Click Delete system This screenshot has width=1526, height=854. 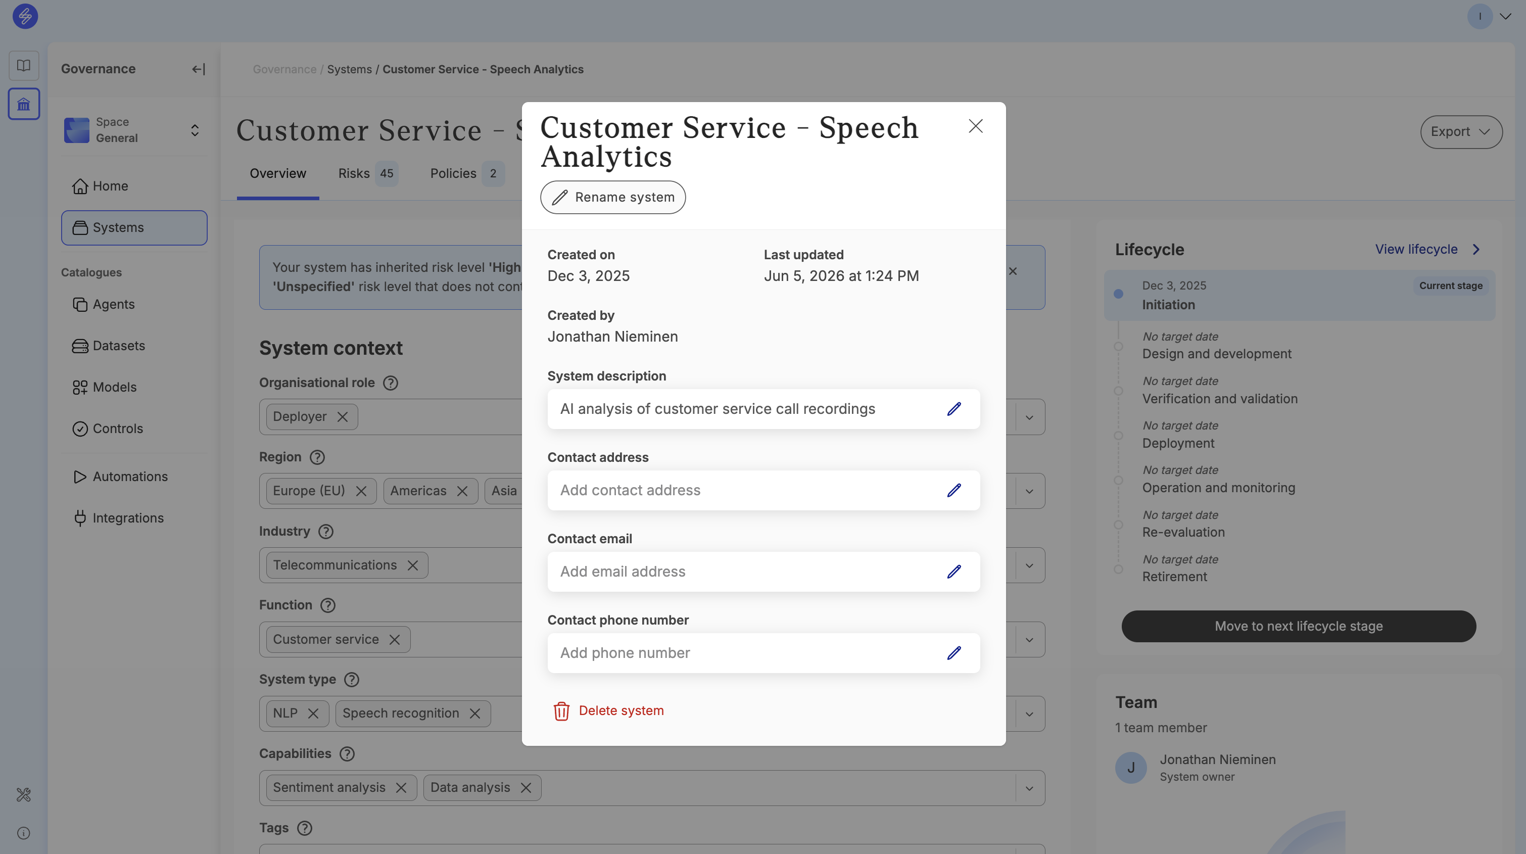tap(608, 710)
